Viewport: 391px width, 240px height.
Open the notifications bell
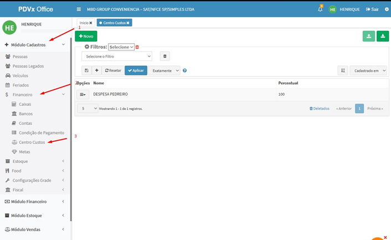point(320,9)
